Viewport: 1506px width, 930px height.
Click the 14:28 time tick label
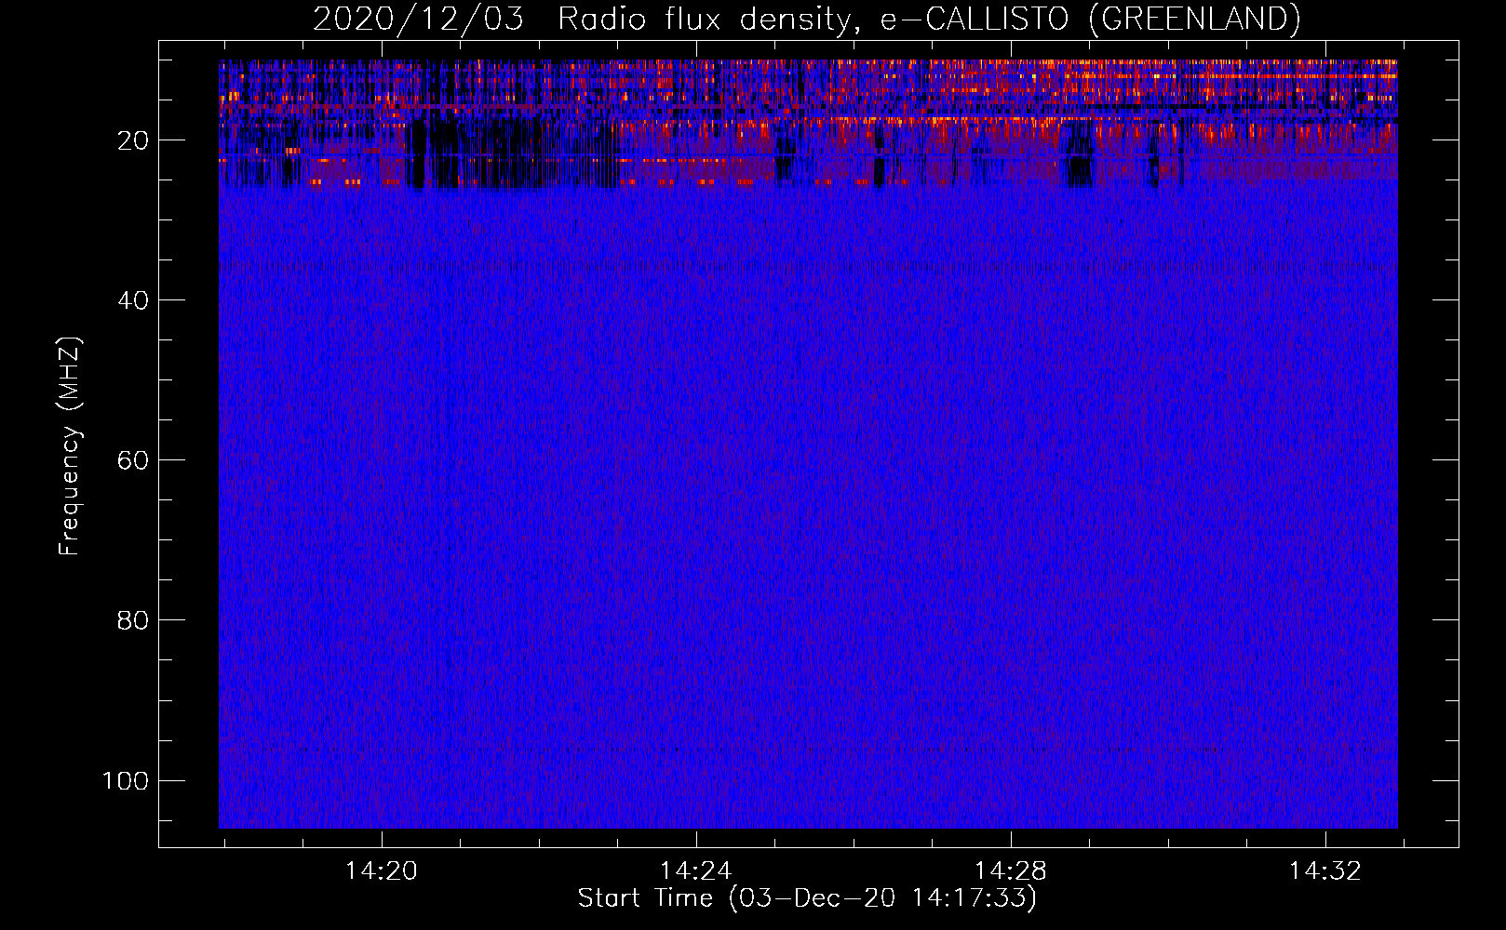click(1011, 870)
